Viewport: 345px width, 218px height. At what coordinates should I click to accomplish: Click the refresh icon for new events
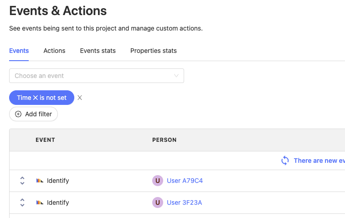click(x=285, y=161)
